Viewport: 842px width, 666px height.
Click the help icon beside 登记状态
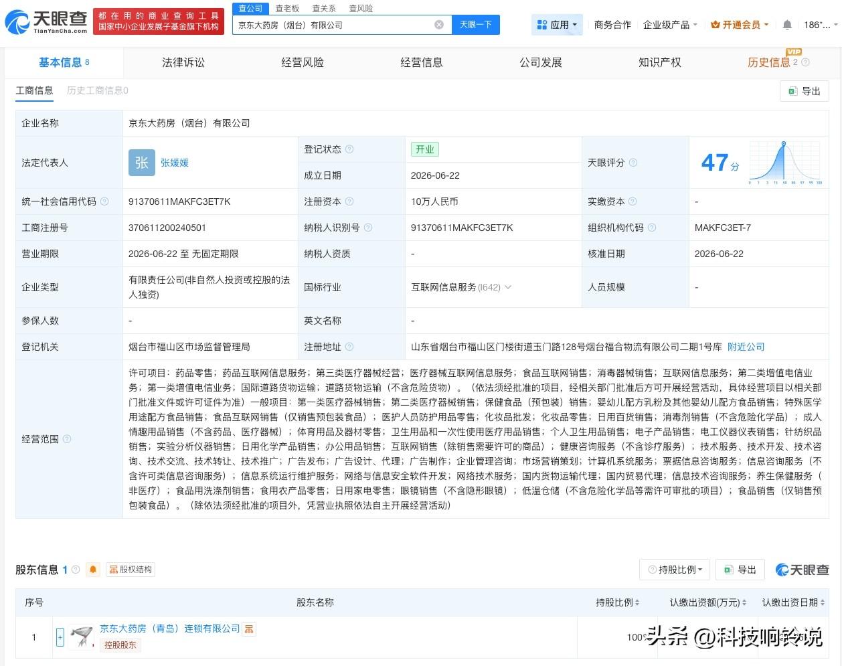coord(349,149)
